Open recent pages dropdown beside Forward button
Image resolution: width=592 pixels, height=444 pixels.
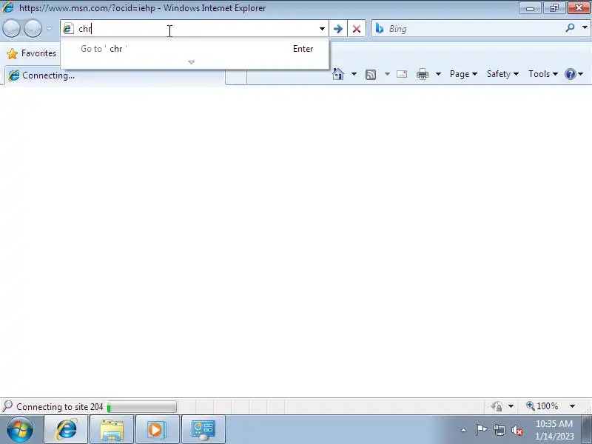coord(50,28)
